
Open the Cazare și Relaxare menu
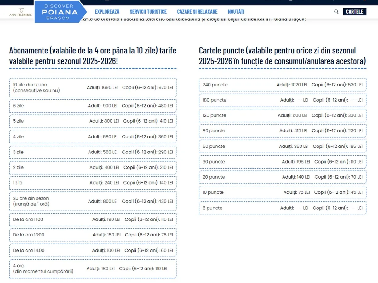coord(197,12)
